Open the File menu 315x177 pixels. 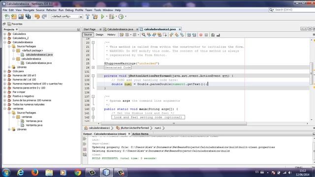tap(5, 10)
